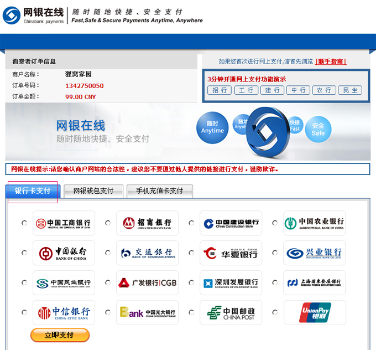Click the 中国邮政 China Post logo
Screen dimensions: 376x350
[x=231, y=312]
